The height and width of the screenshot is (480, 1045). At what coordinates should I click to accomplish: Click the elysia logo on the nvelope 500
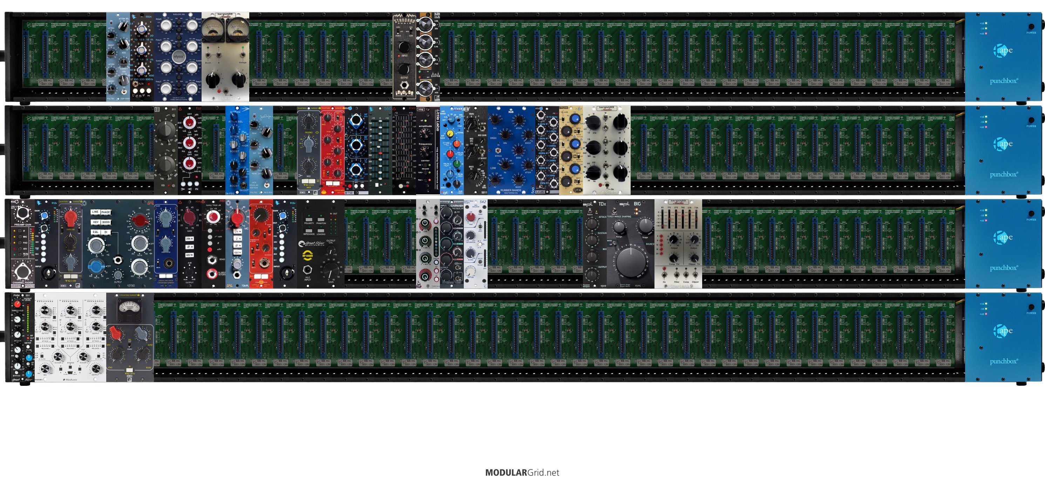(x=178, y=56)
